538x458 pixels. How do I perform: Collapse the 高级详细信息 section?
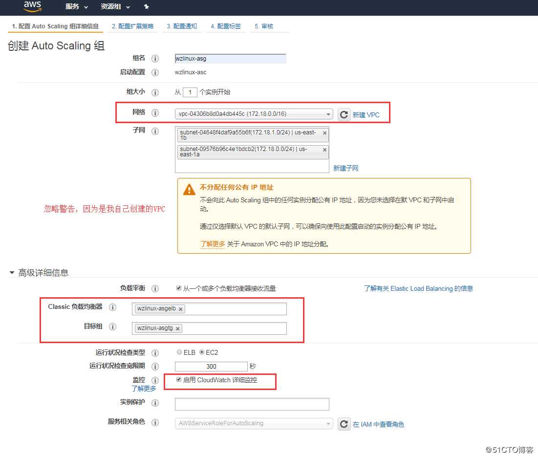tap(12, 273)
